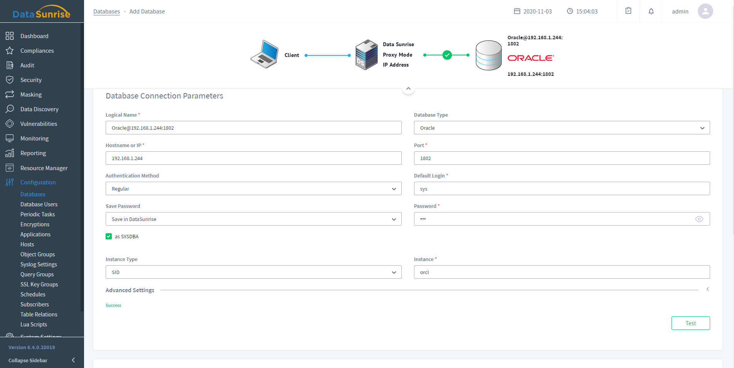This screenshot has width=734, height=368.
Task: Click the clock time icon
Action: (570, 11)
